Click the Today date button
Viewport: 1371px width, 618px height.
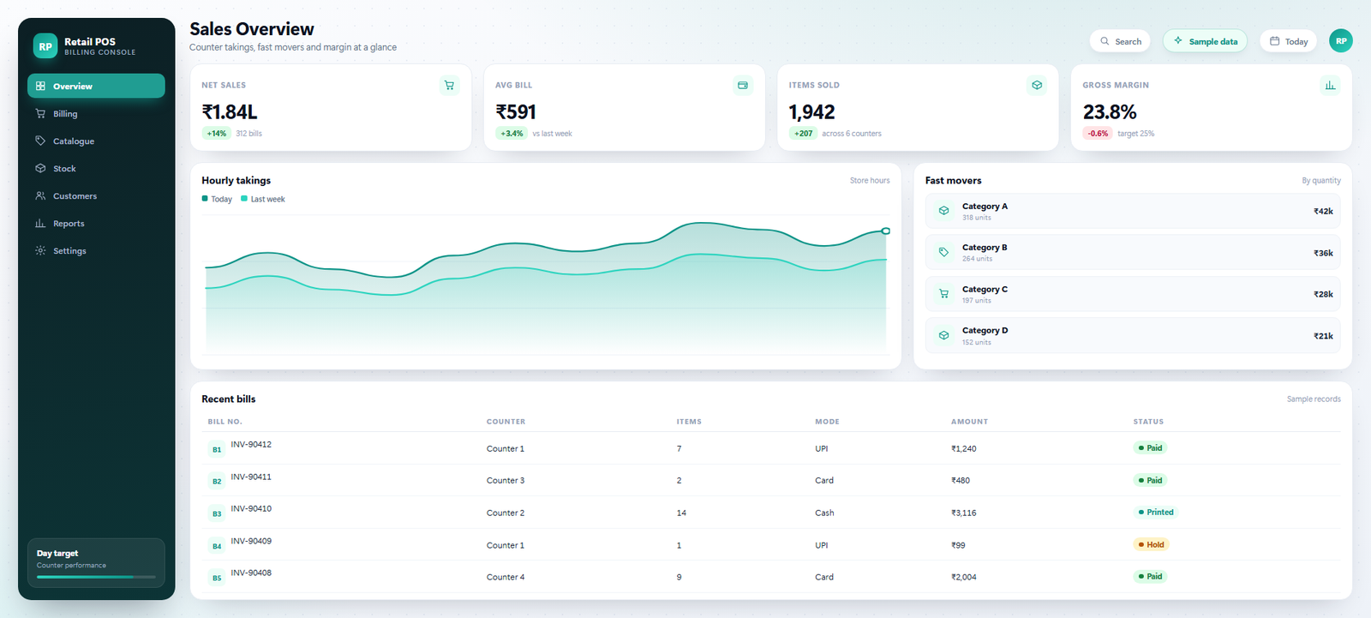pos(1288,41)
